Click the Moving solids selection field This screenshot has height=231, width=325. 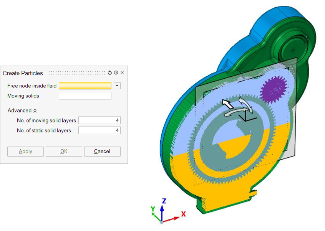pos(85,96)
